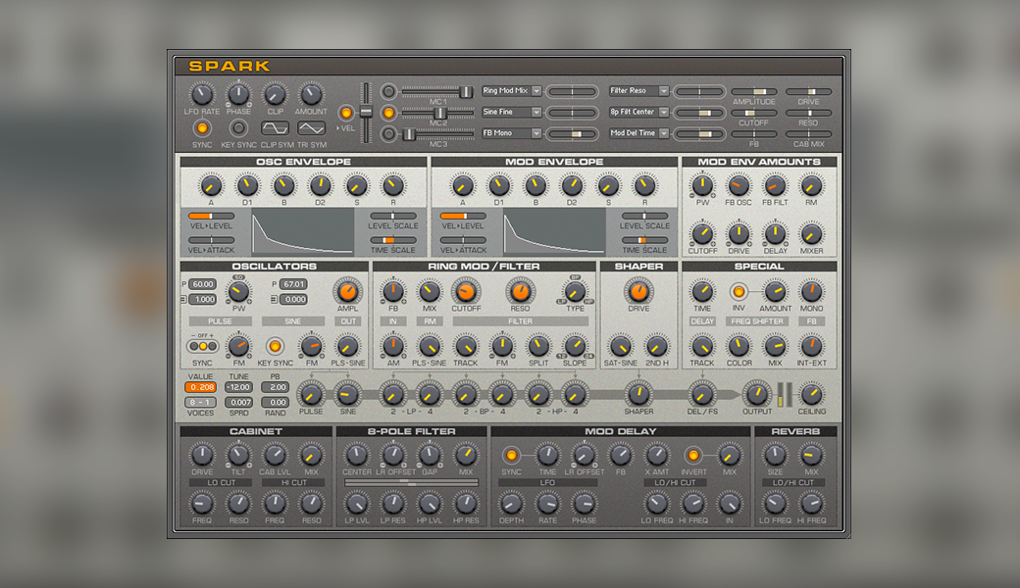Click the orange AMPL knob in Oscillators
Screen dimensions: 1020x588
[x=347, y=292]
